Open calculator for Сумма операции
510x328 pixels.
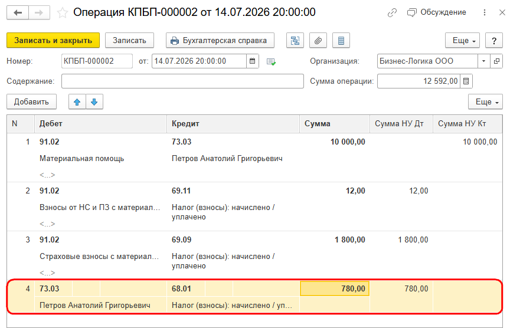point(466,81)
